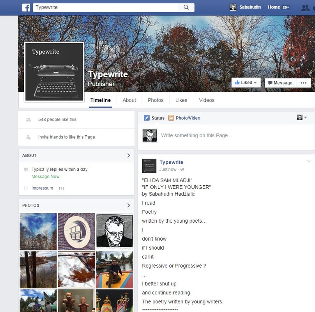
Task: Click the Impressum book icon
Action: click(x=26, y=188)
